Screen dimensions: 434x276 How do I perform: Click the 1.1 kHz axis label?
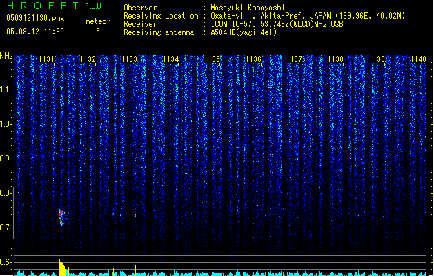pos(6,90)
